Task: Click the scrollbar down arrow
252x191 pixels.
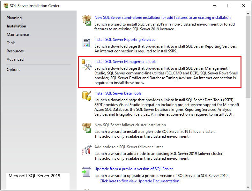Action: pyautogui.click(x=248, y=187)
